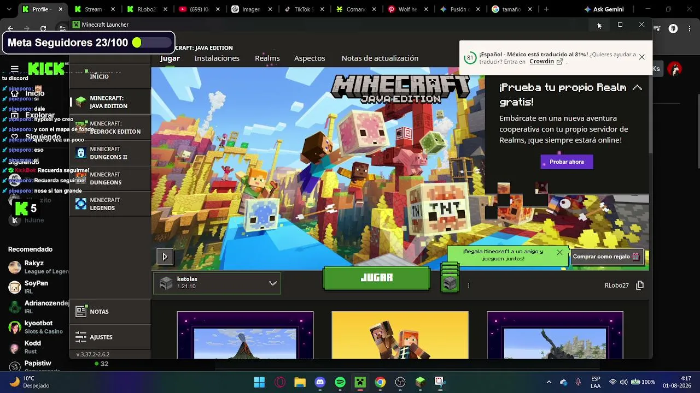Screen dimensions: 700x393
Task: Open Minecraft Legends game entry
Action: 110,204
